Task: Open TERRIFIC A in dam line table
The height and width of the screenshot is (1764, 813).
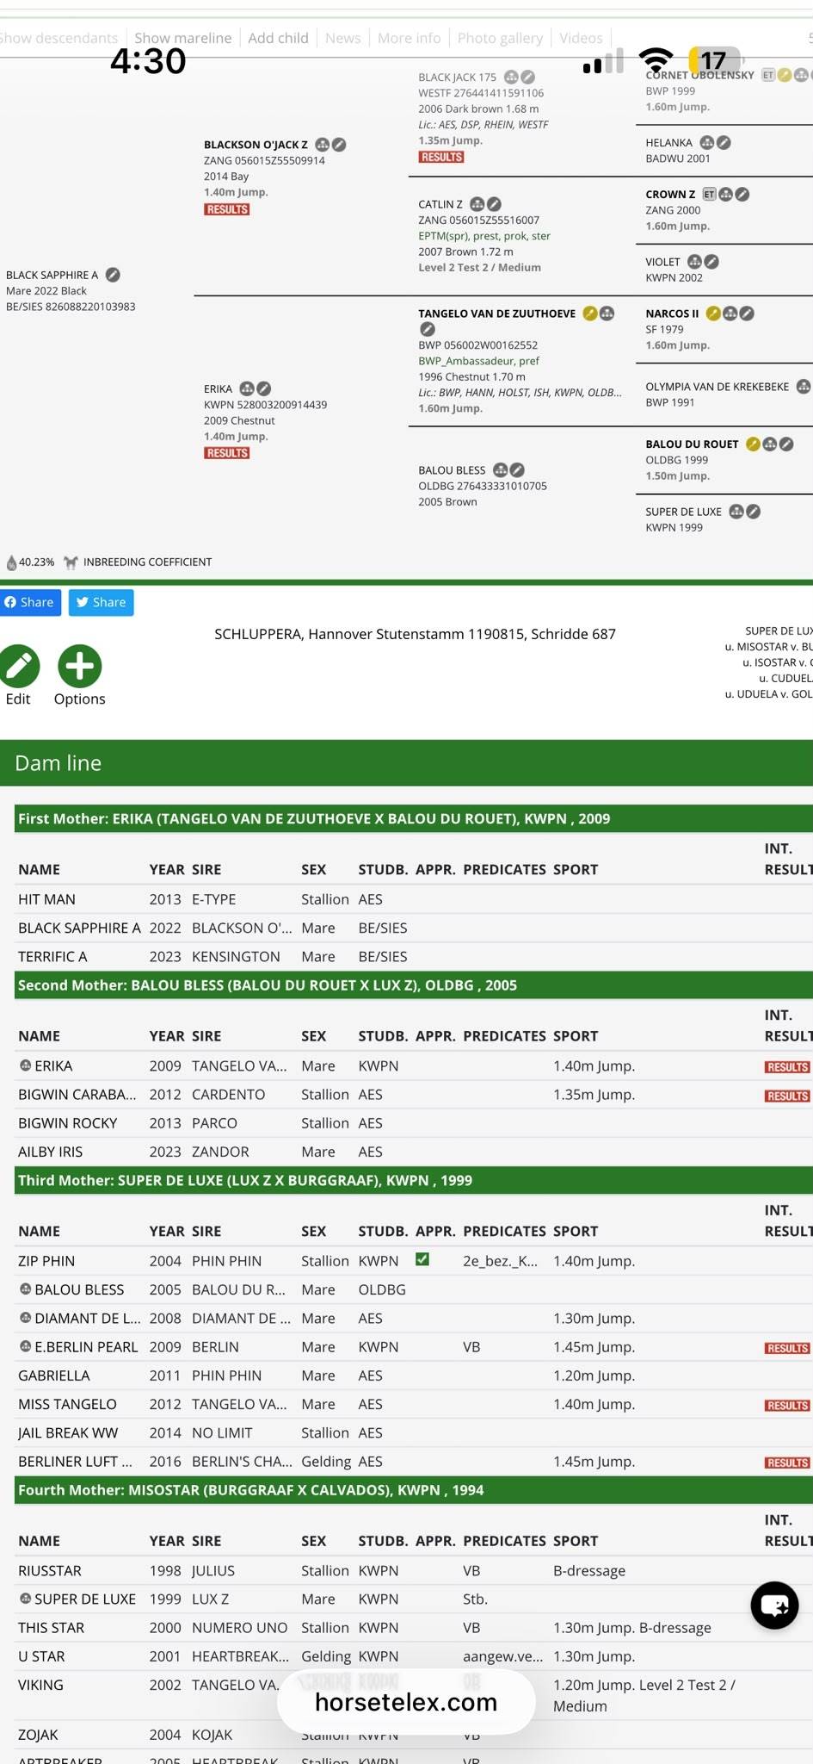Action: tap(52, 956)
